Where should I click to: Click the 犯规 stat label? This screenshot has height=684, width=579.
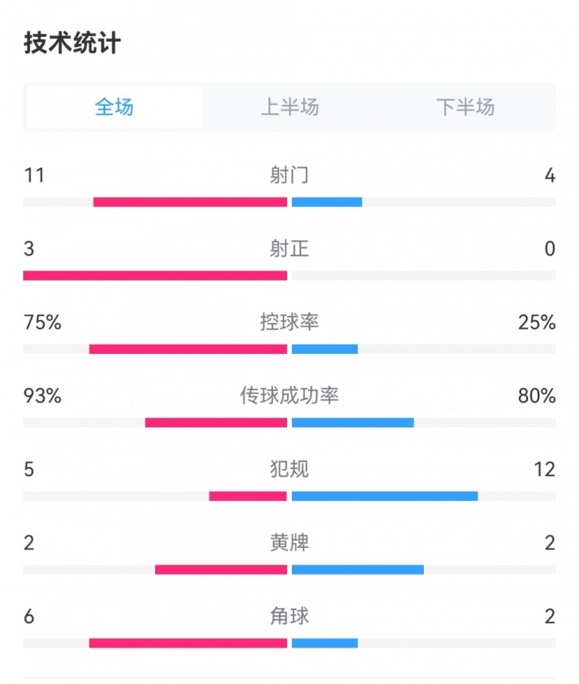click(x=289, y=469)
